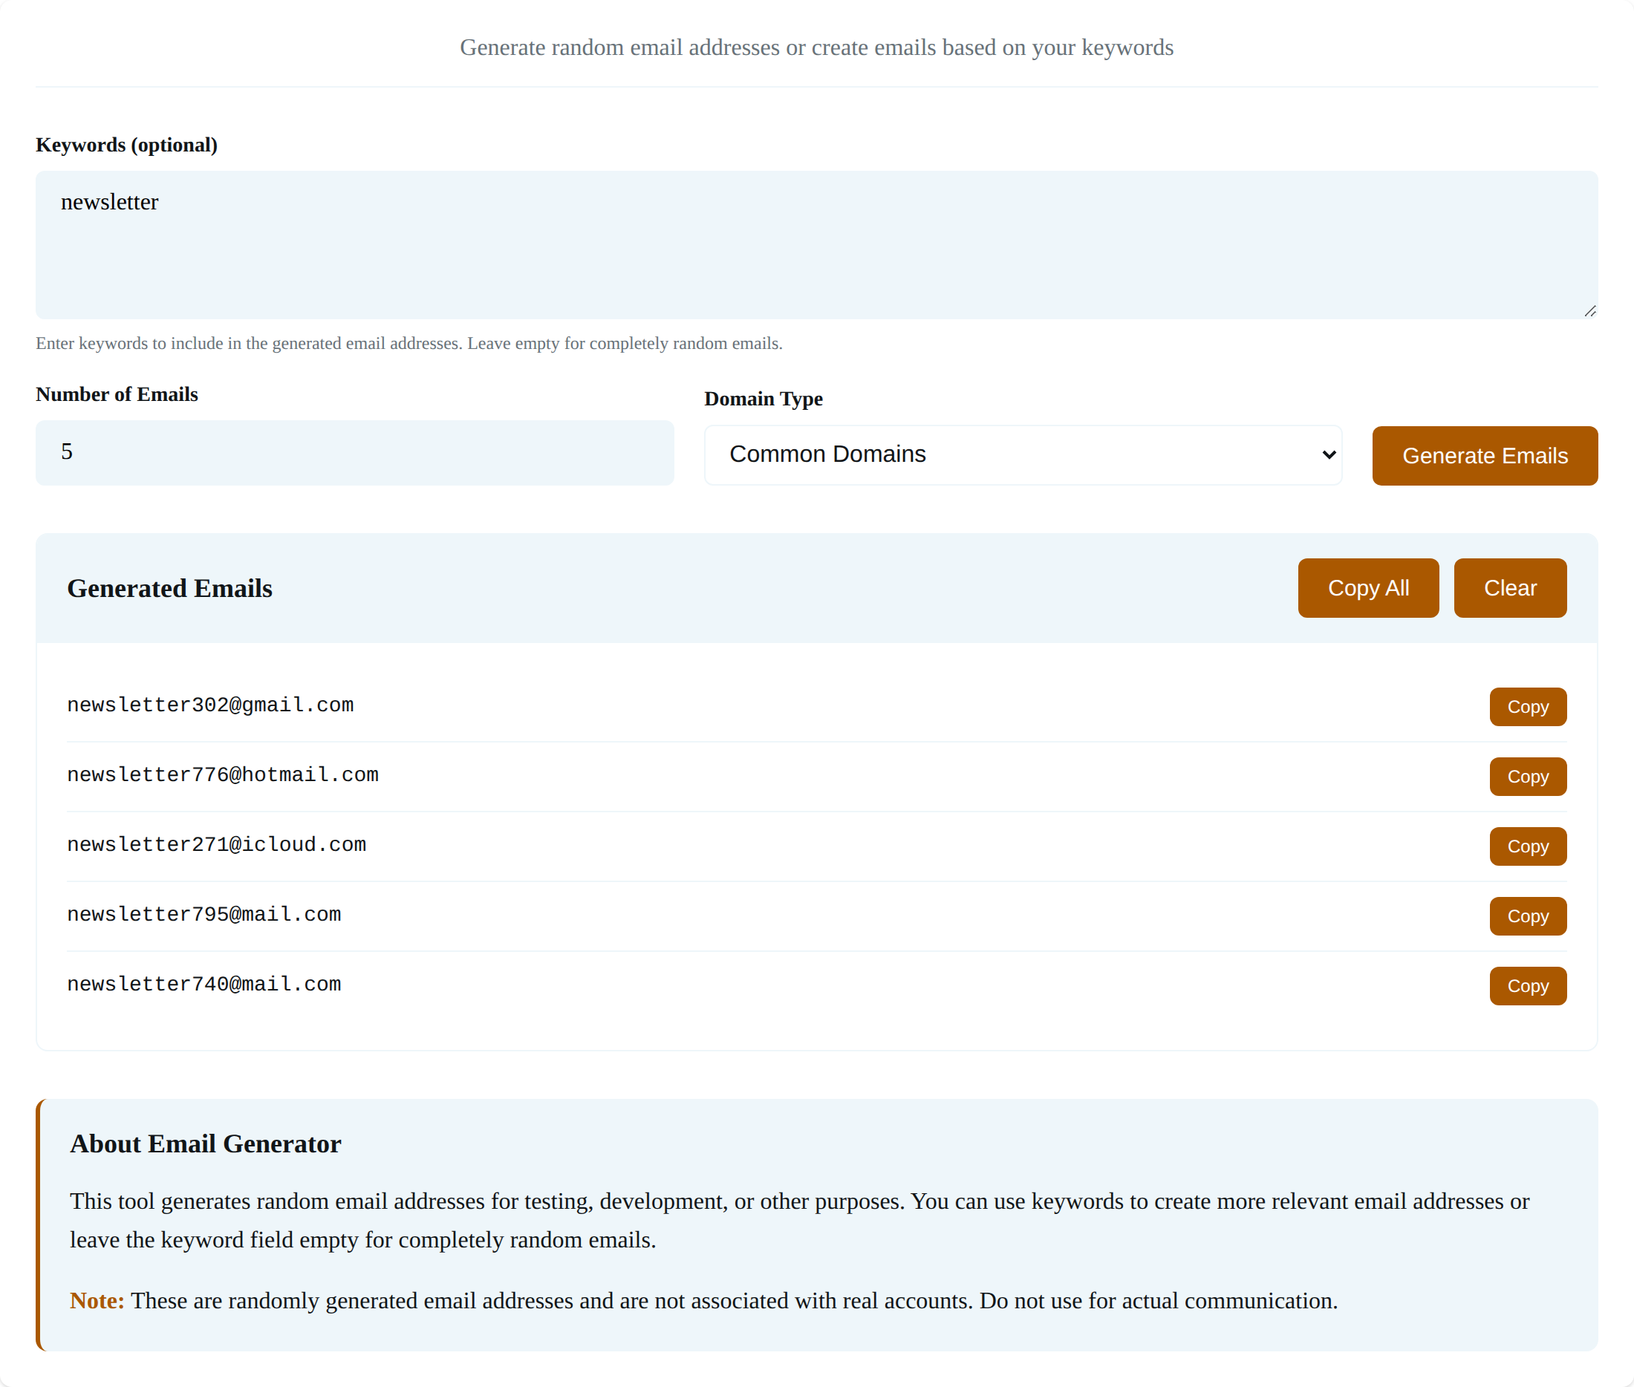Click the Domain Type label
Image resolution: width=1634 pixels, height=1387 pixels.
point(764,399)
